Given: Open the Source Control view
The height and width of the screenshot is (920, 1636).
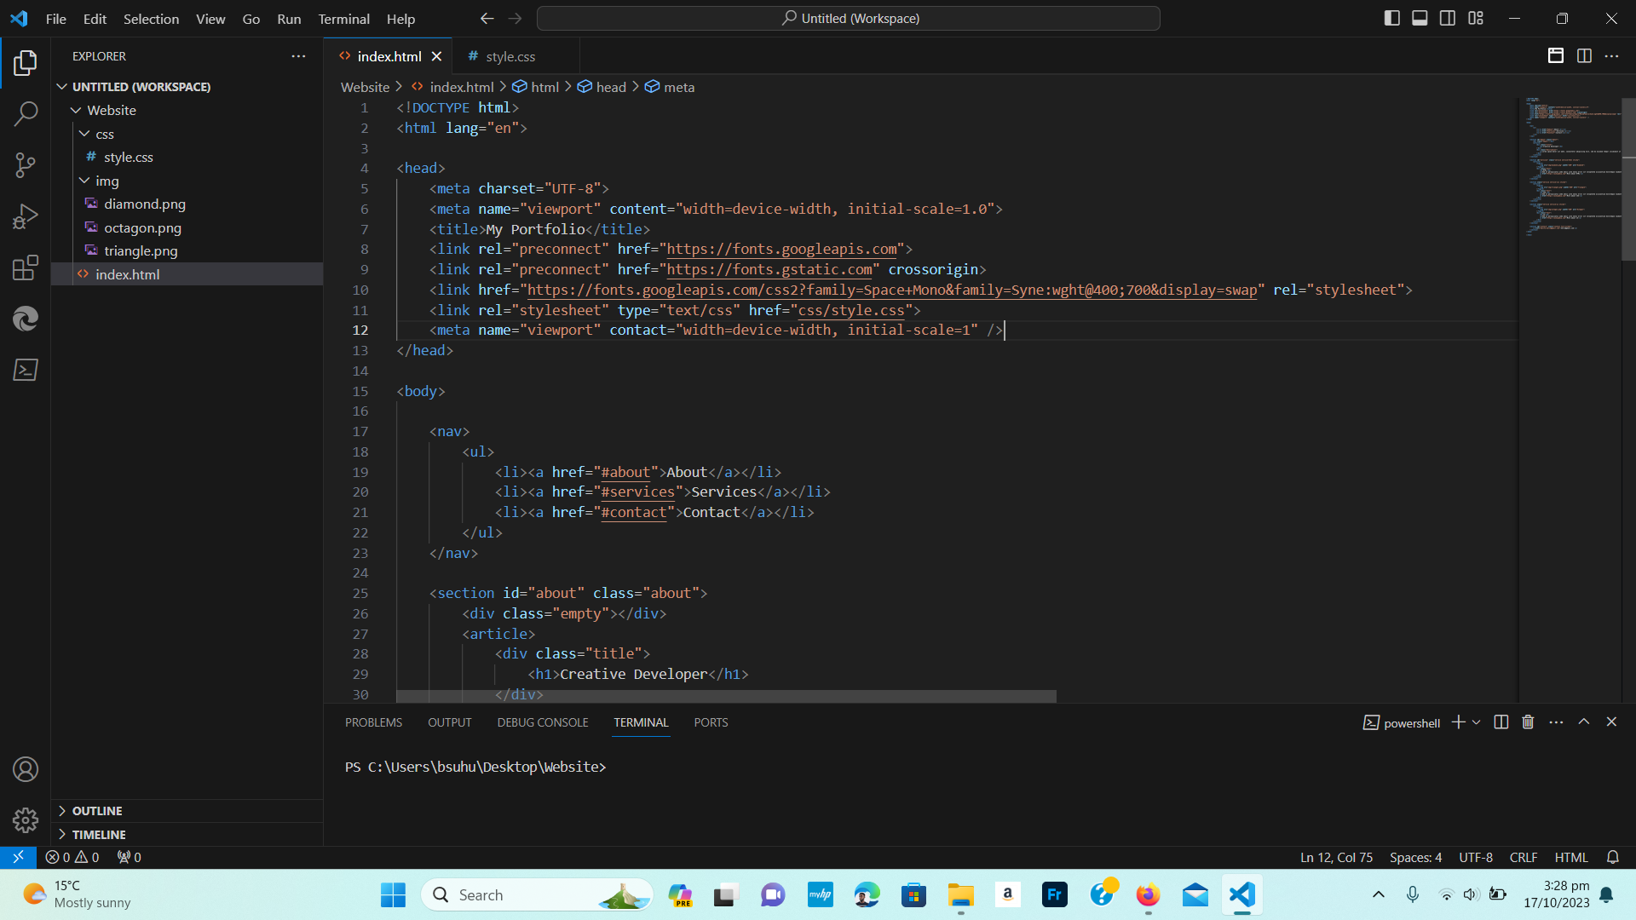Looking at the screenshot, I should point(26,164).
